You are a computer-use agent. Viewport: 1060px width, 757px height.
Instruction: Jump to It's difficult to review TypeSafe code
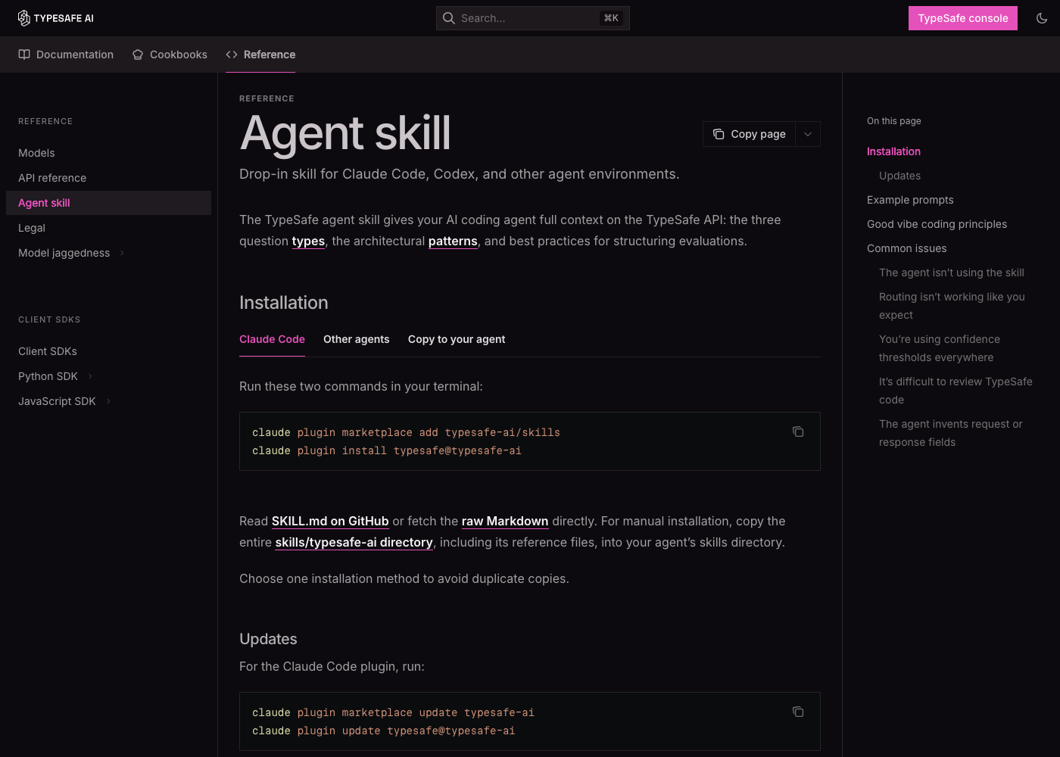tap(956, 391)
